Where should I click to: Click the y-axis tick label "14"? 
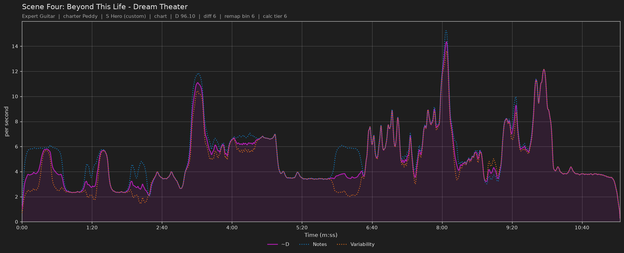tap(15, 46)
